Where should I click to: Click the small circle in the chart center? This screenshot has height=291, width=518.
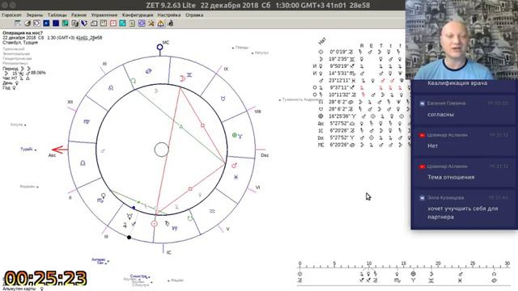coord(162,150)
